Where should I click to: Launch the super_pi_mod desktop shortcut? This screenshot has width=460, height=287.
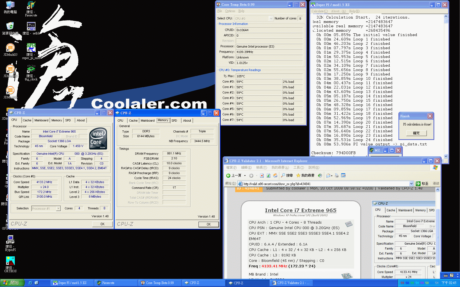click(31, 51)
